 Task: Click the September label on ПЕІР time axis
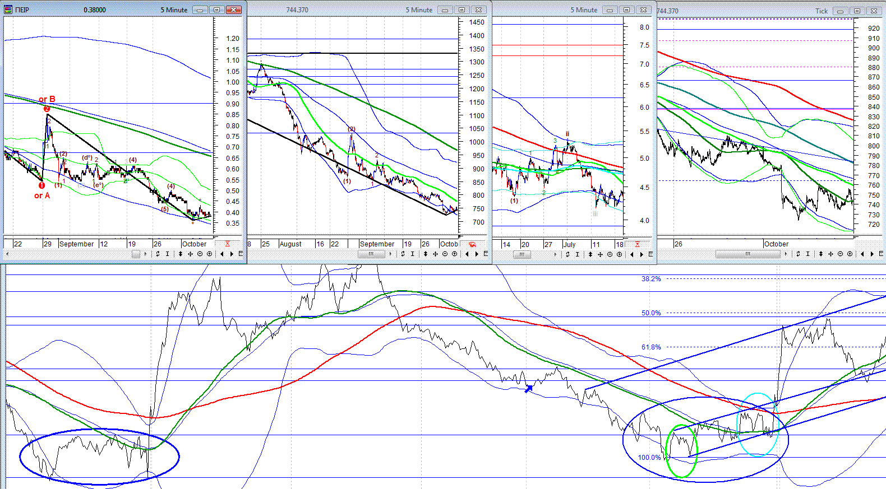coord(76,244)
